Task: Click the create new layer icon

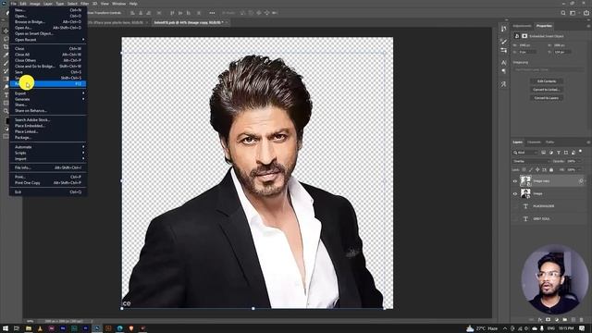Action: (573, 320)
